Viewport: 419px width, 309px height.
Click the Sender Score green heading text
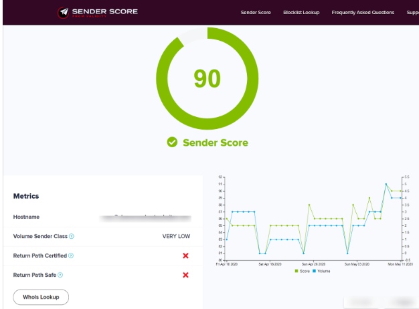click(216, 142)
